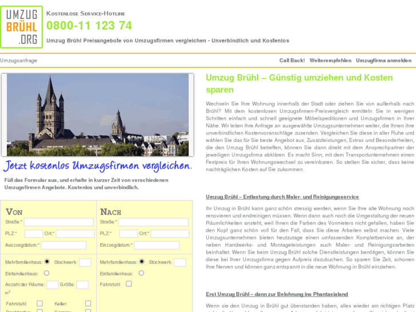This screenshot has width=416, height=312.
Task: Select Einfamilienhaus radio under Nach
Action: 141,273
